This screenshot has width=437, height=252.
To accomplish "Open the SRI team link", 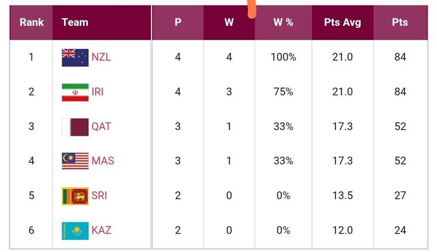I will coord(99,195).
